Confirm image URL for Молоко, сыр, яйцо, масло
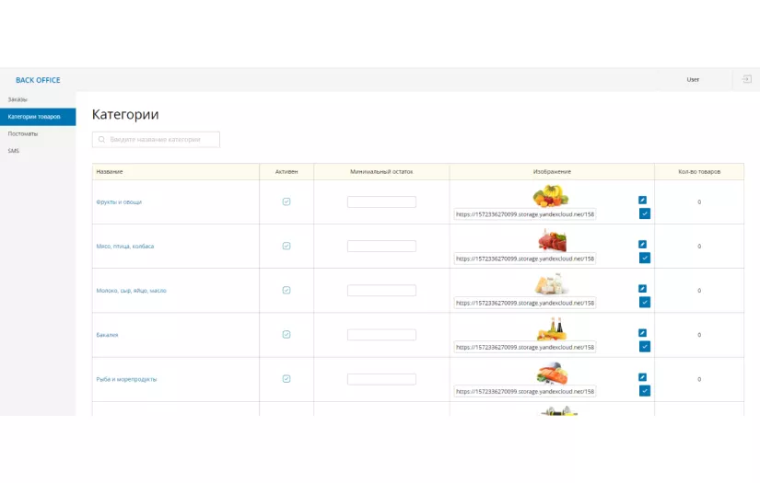 tap(645, 302)
